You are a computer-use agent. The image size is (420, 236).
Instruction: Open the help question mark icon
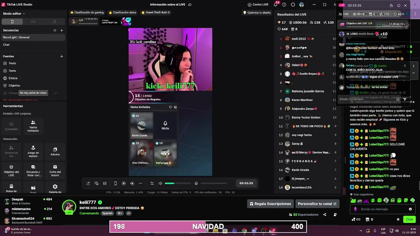click(284, 5)
